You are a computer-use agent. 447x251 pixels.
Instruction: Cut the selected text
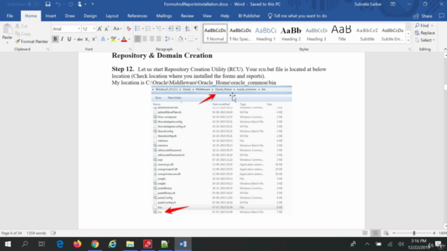[22, 26]
